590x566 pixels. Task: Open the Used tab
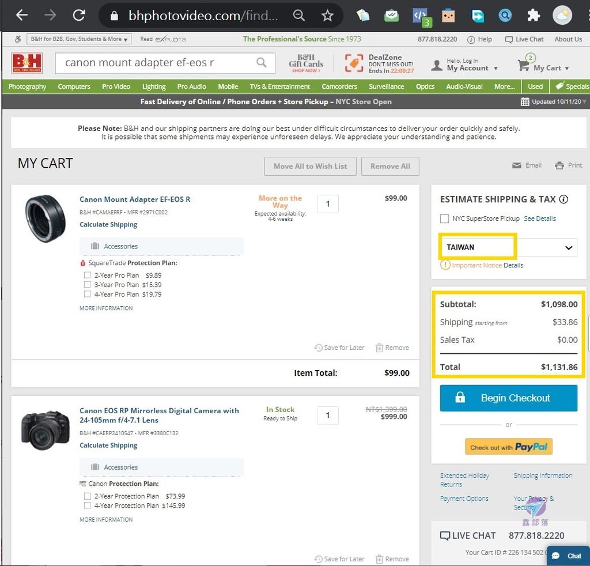pyautogui.click(x=535, y=86)
